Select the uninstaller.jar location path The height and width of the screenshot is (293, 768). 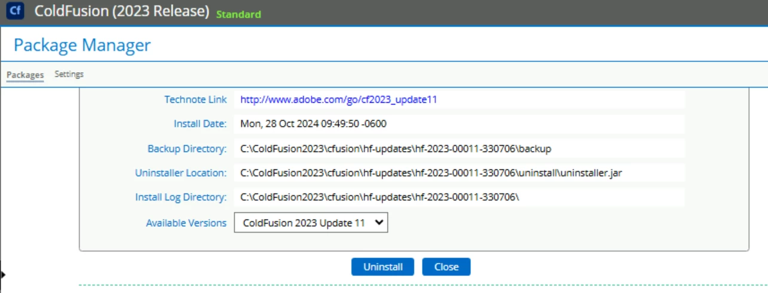(432, 173)
